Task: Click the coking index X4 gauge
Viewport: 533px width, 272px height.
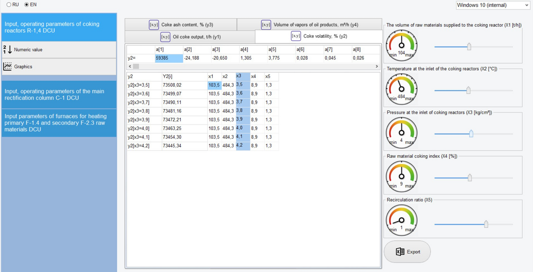Action: [401, 176]
